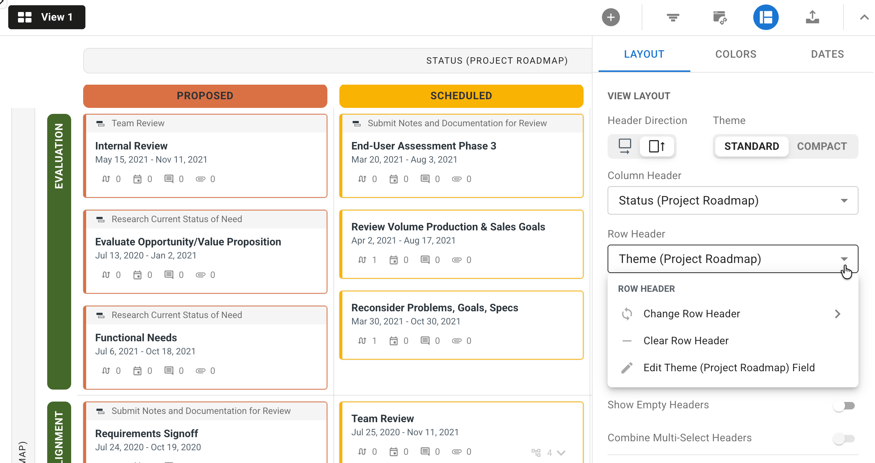This screenshot has height=463, width=875.
Task: Click the export icon in the toolbar
Action: pyautogui.click(x=812, y=17)
